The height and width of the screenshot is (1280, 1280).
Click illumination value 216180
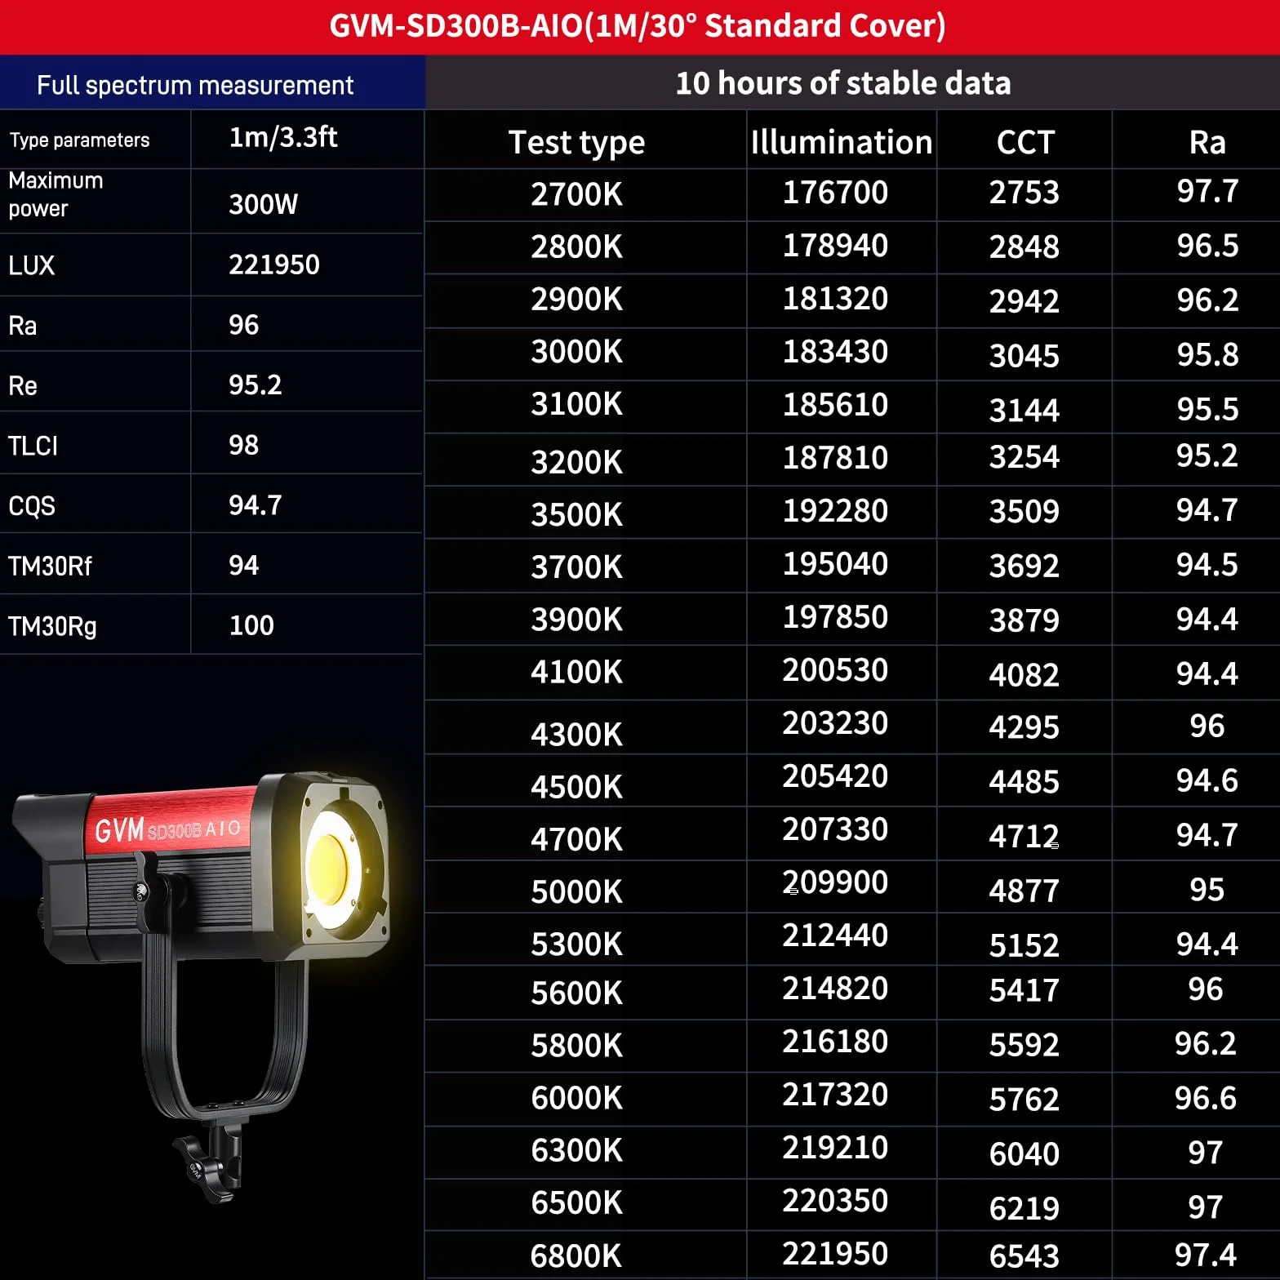click(835, 1042)
